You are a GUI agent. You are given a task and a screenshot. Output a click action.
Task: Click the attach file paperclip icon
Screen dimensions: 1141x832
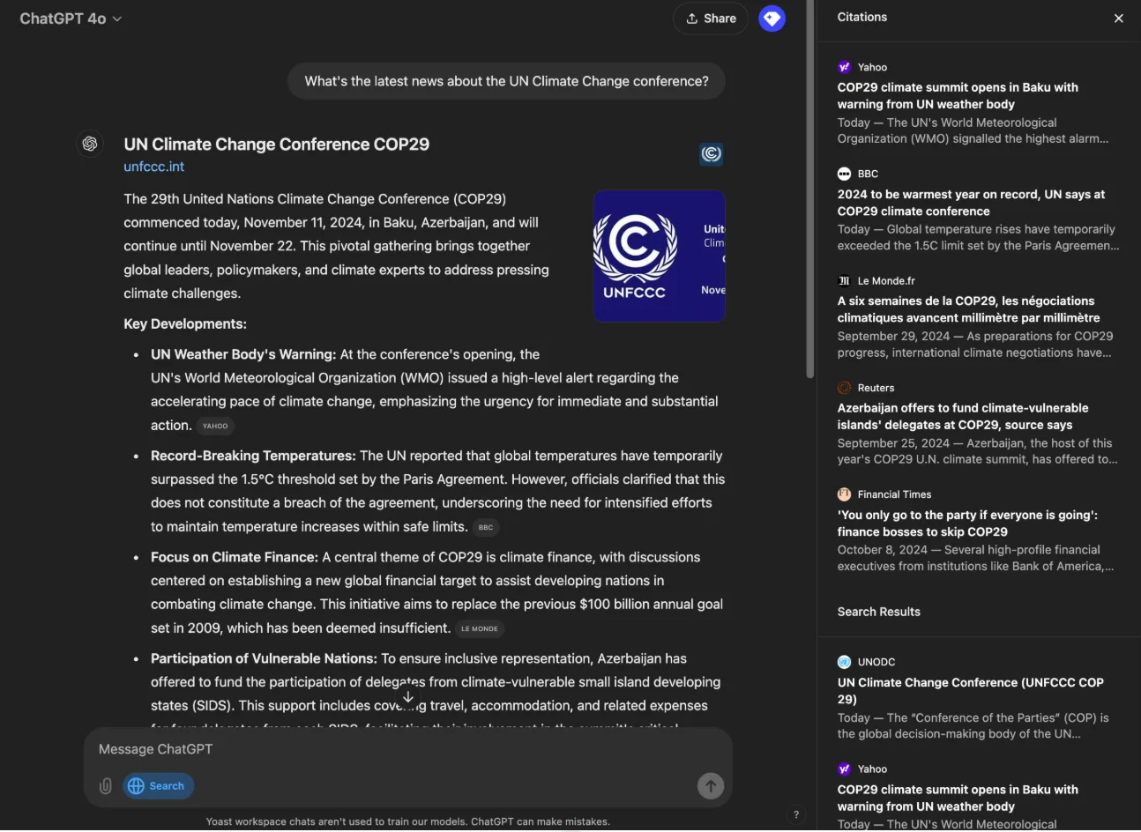tap(106, 786)
